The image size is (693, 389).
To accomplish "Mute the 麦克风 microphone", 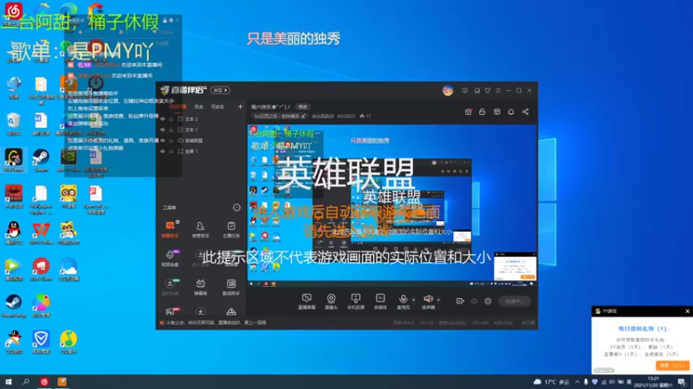I will pyautogui.click(x=403, y=301).
